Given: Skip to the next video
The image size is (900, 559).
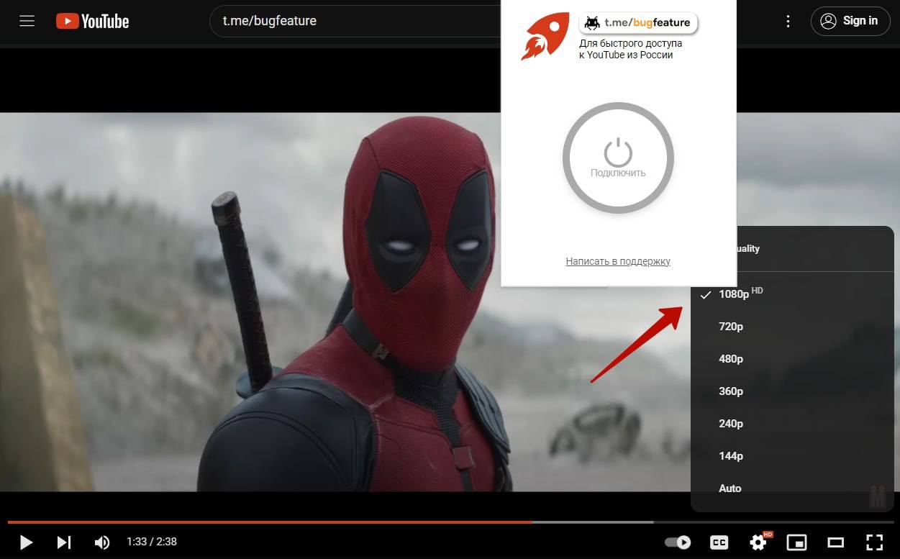Looking at the screenshot, I should (x=64, y=542).
